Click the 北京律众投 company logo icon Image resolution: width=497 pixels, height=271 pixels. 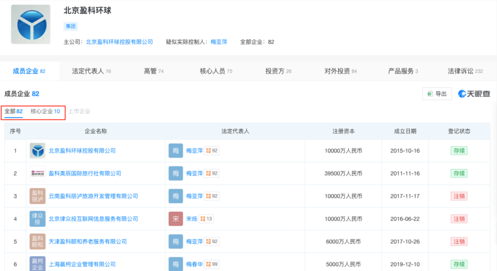pos(37,219)
